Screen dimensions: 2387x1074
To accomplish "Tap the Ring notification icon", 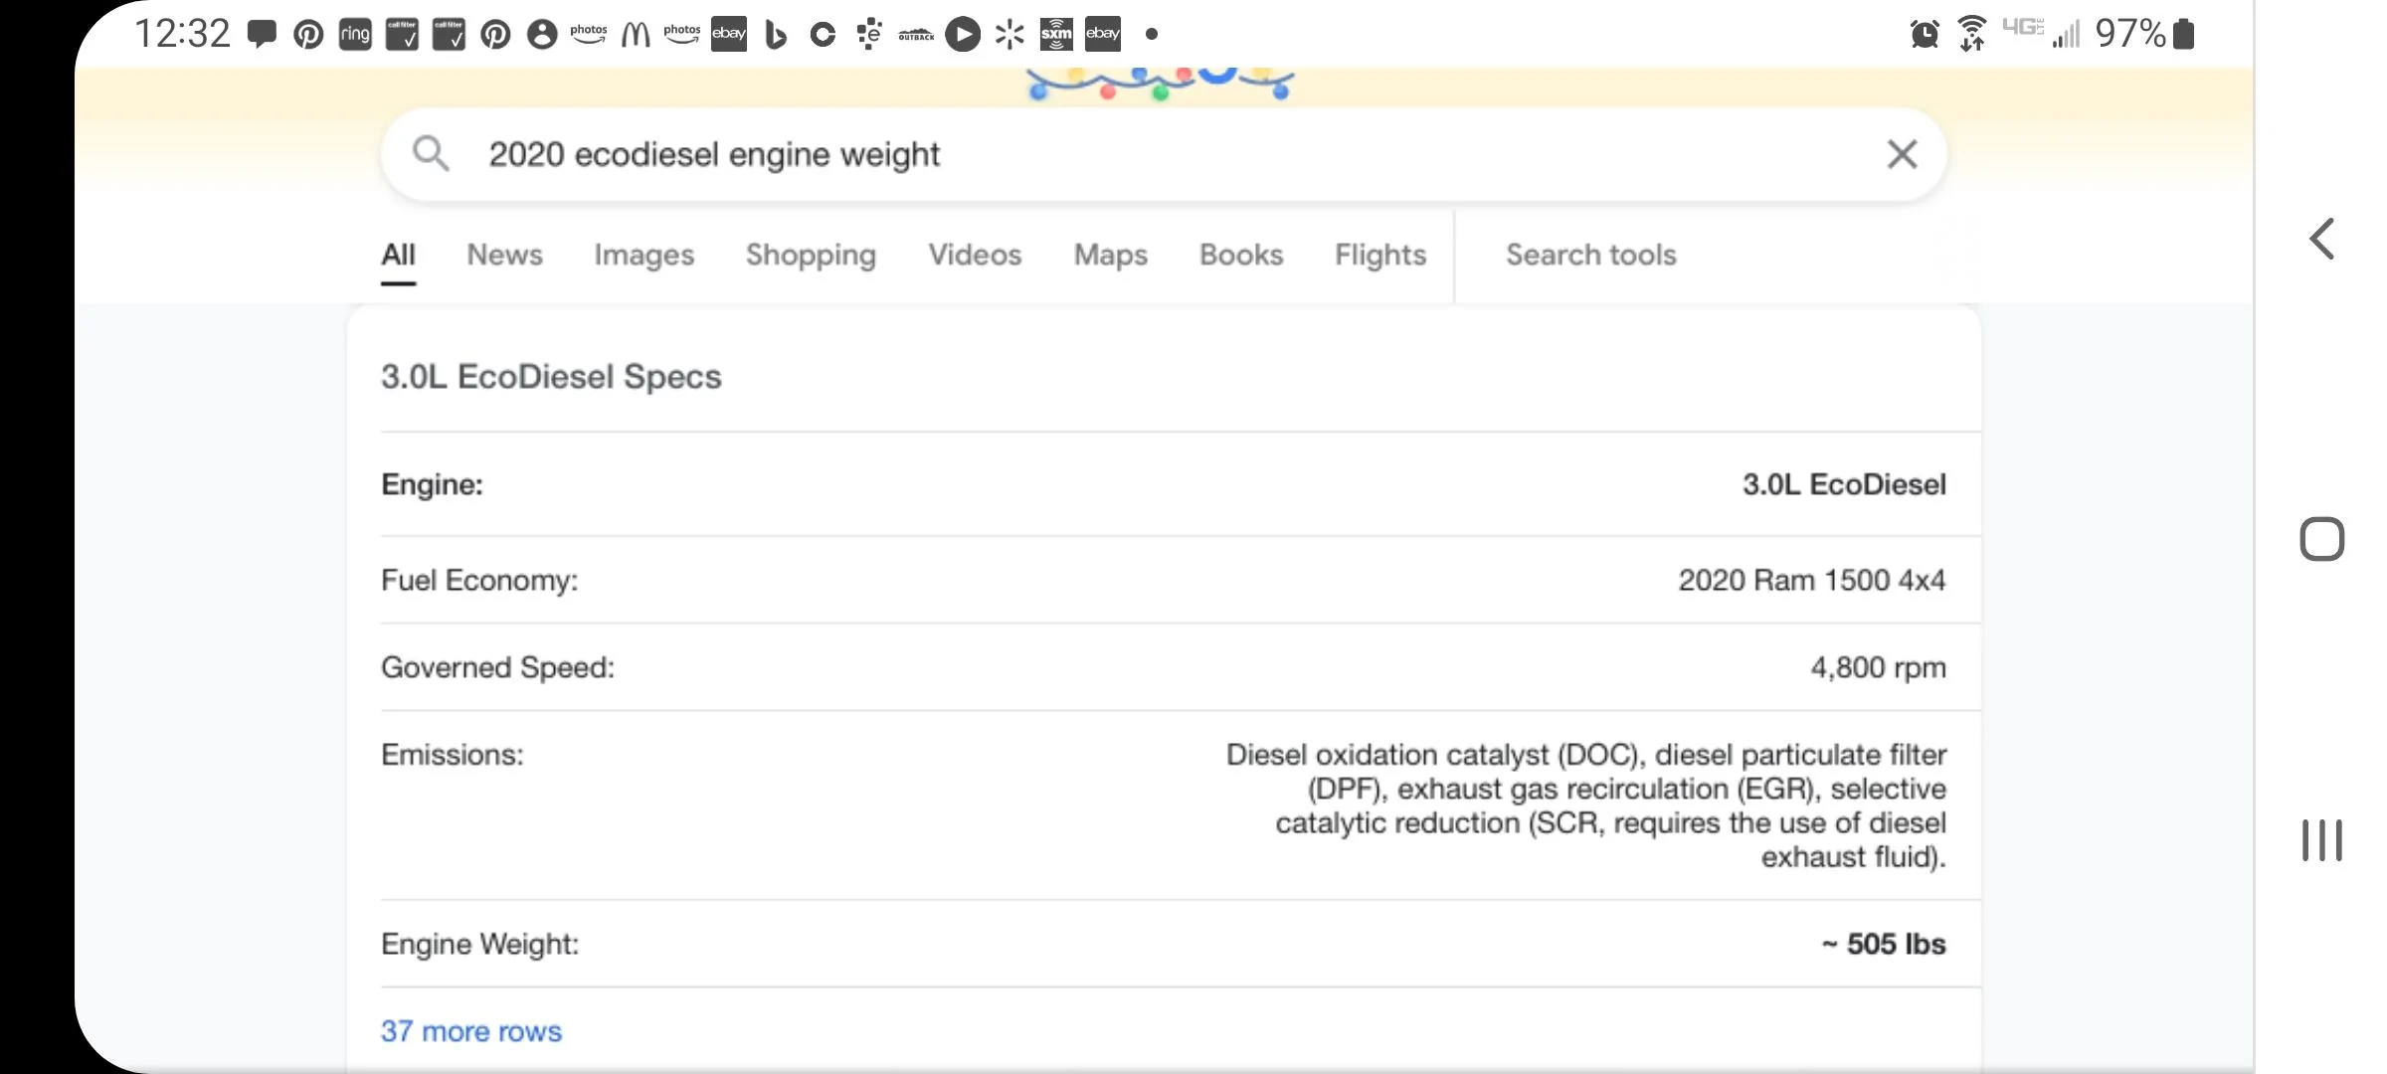I will tap(355, 35).
